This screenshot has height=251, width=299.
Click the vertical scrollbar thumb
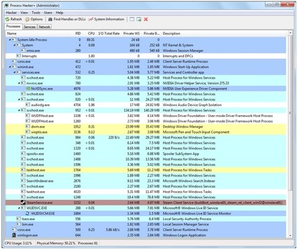click(290, 113)
